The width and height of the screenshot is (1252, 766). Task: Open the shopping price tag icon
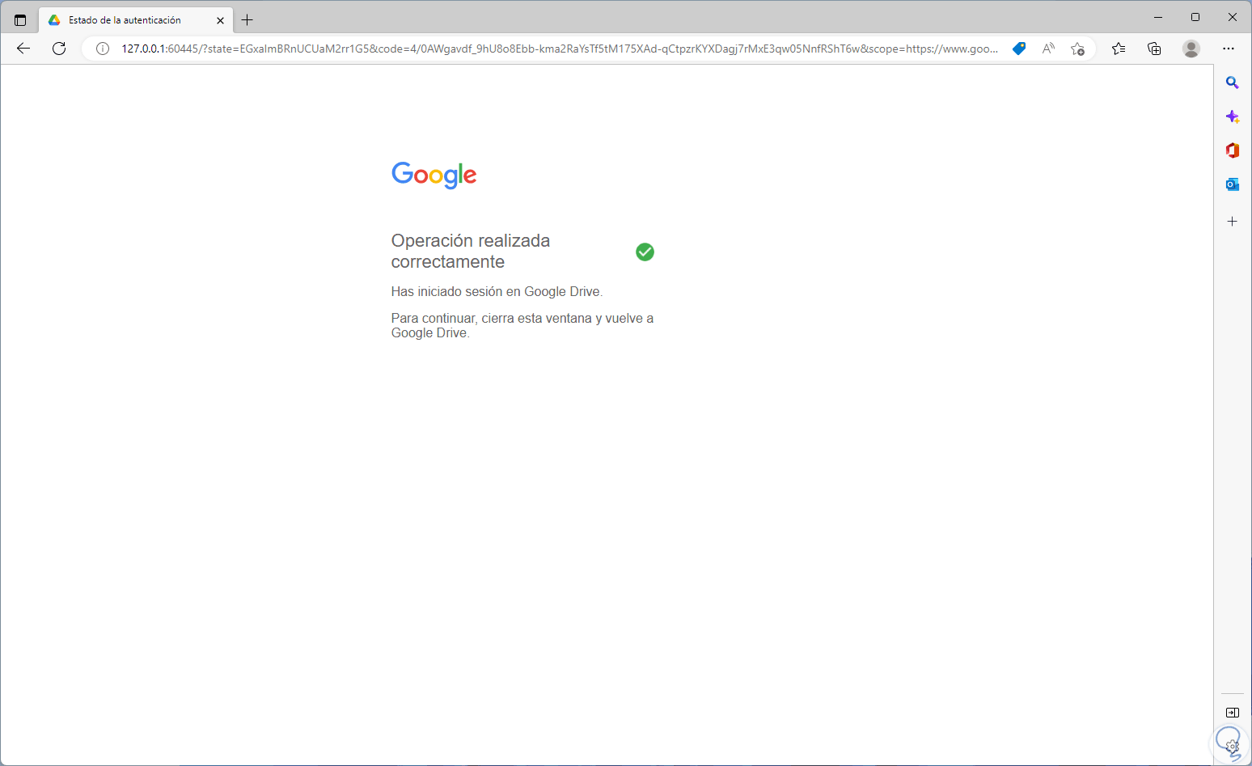pyautogui.click(x=1019, y=49)
